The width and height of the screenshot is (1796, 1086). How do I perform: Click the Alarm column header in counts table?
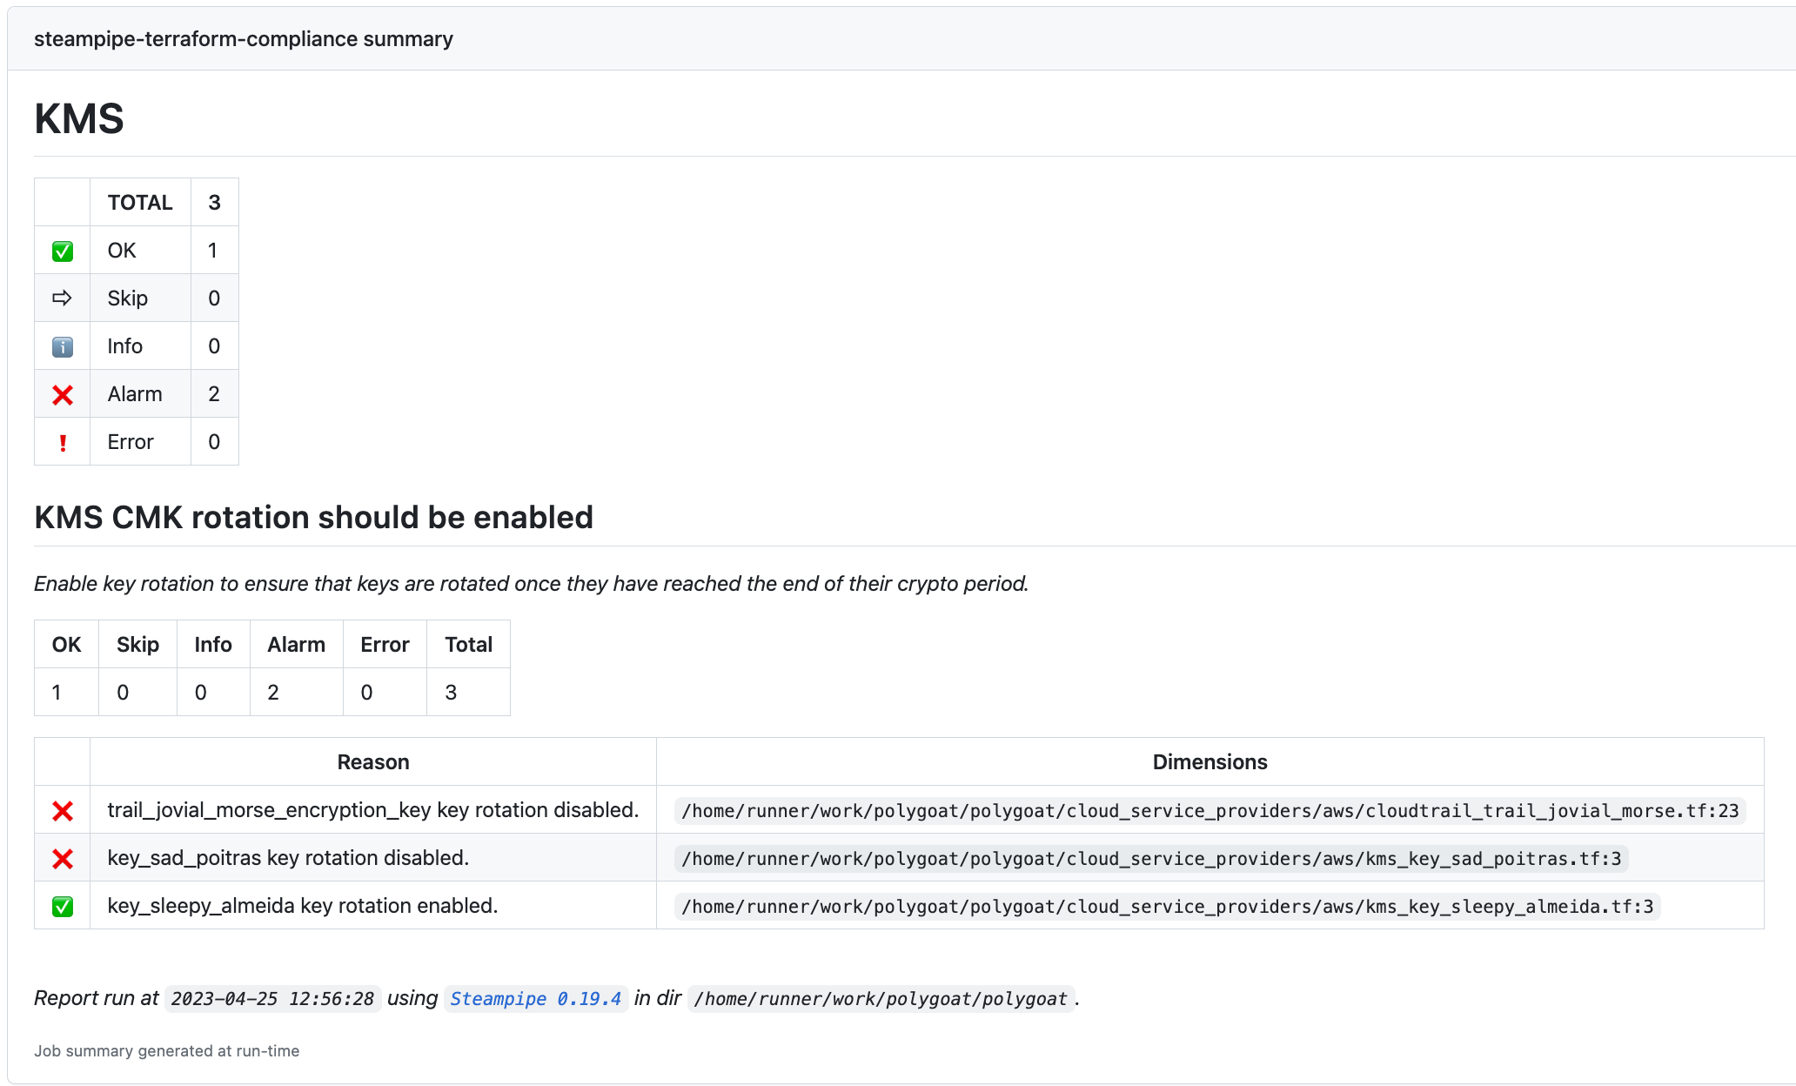[296, 645]
